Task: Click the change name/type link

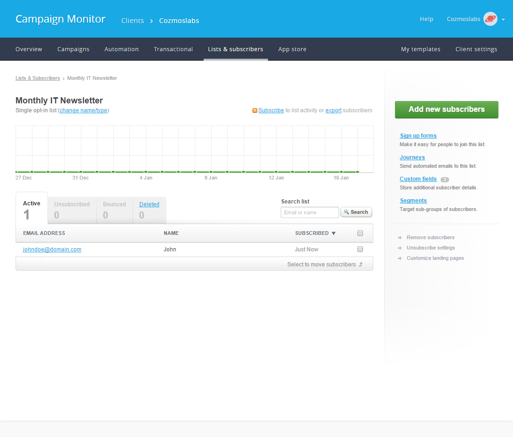Action: (83, 110)
